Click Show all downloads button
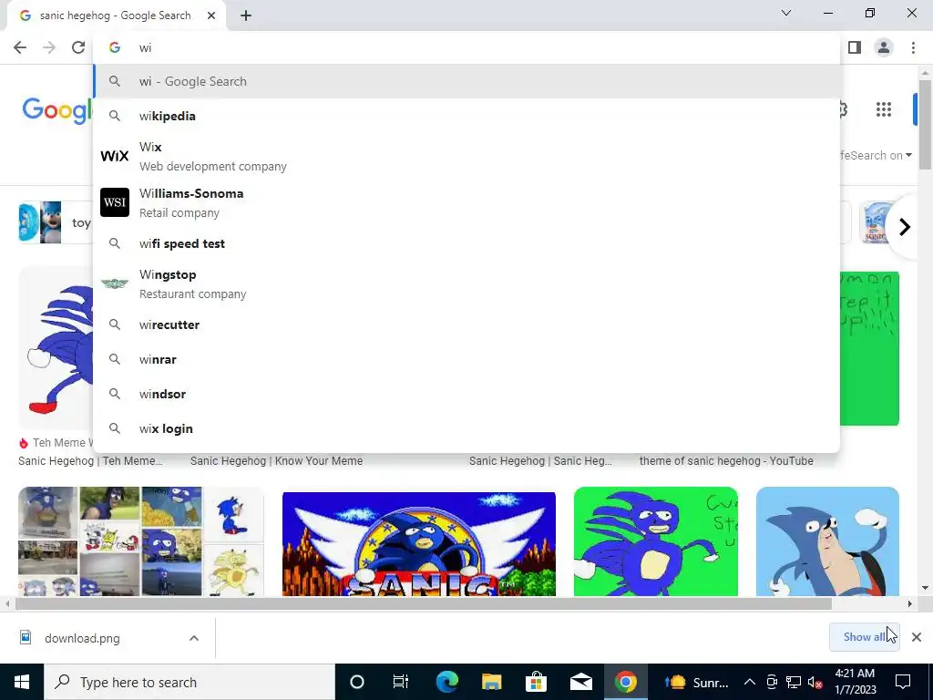Viewport: 933px width, 700px height. coord(864,637)
